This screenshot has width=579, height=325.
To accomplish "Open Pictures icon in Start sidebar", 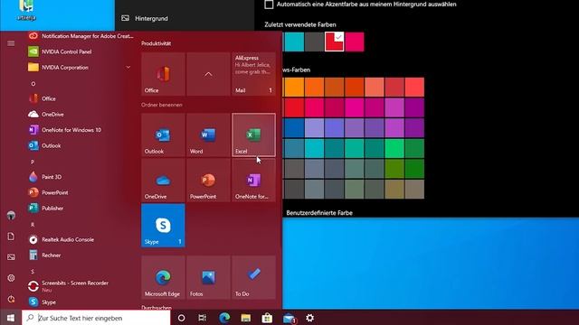I will point(11,257).
